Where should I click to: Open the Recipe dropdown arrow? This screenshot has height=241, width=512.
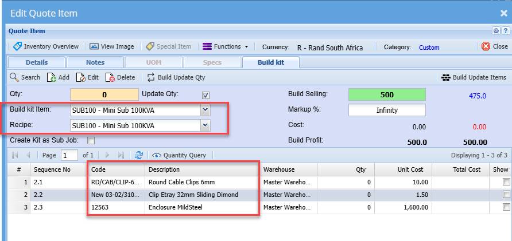pos(205,125)
